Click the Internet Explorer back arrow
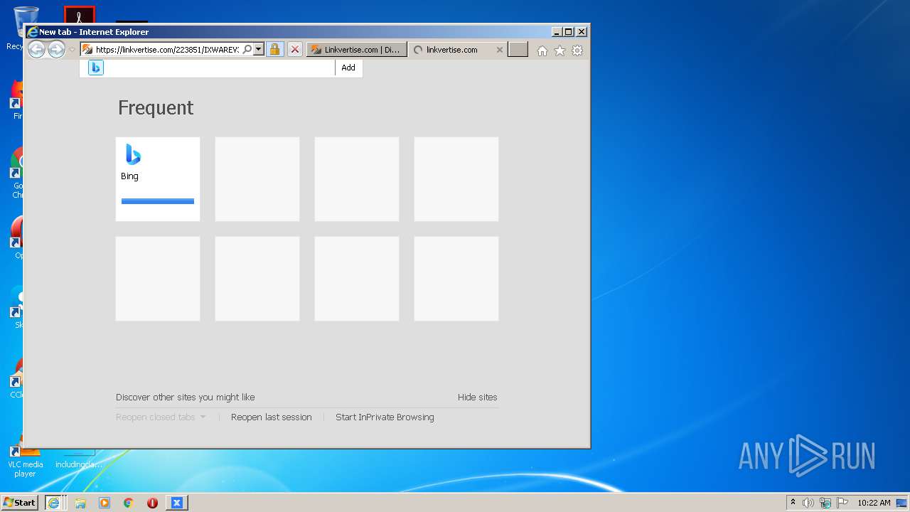This screenshot has height=512, width=910. 36,49
